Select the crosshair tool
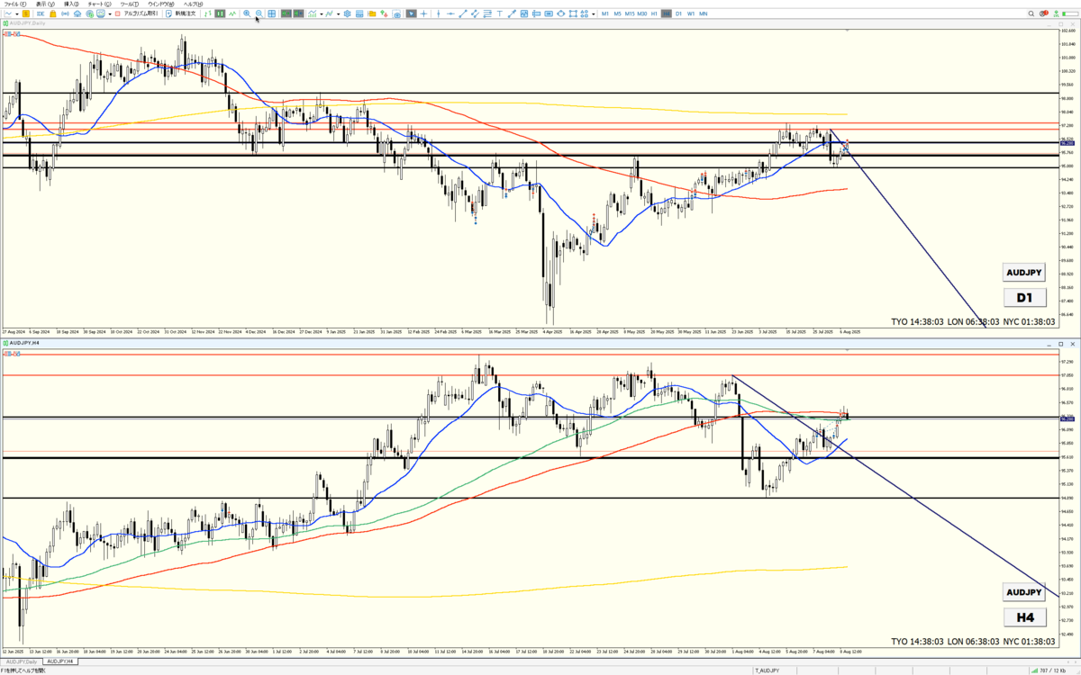 (x=423, y=14)
